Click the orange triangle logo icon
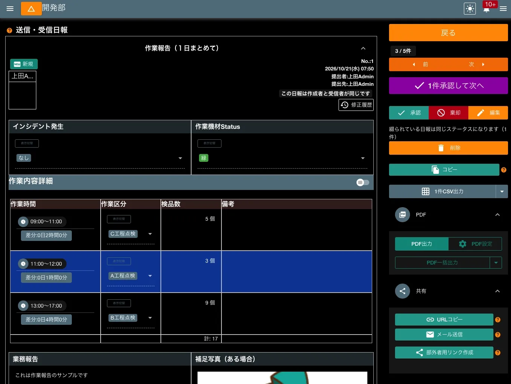511x384 pixels. click(31, 9)
